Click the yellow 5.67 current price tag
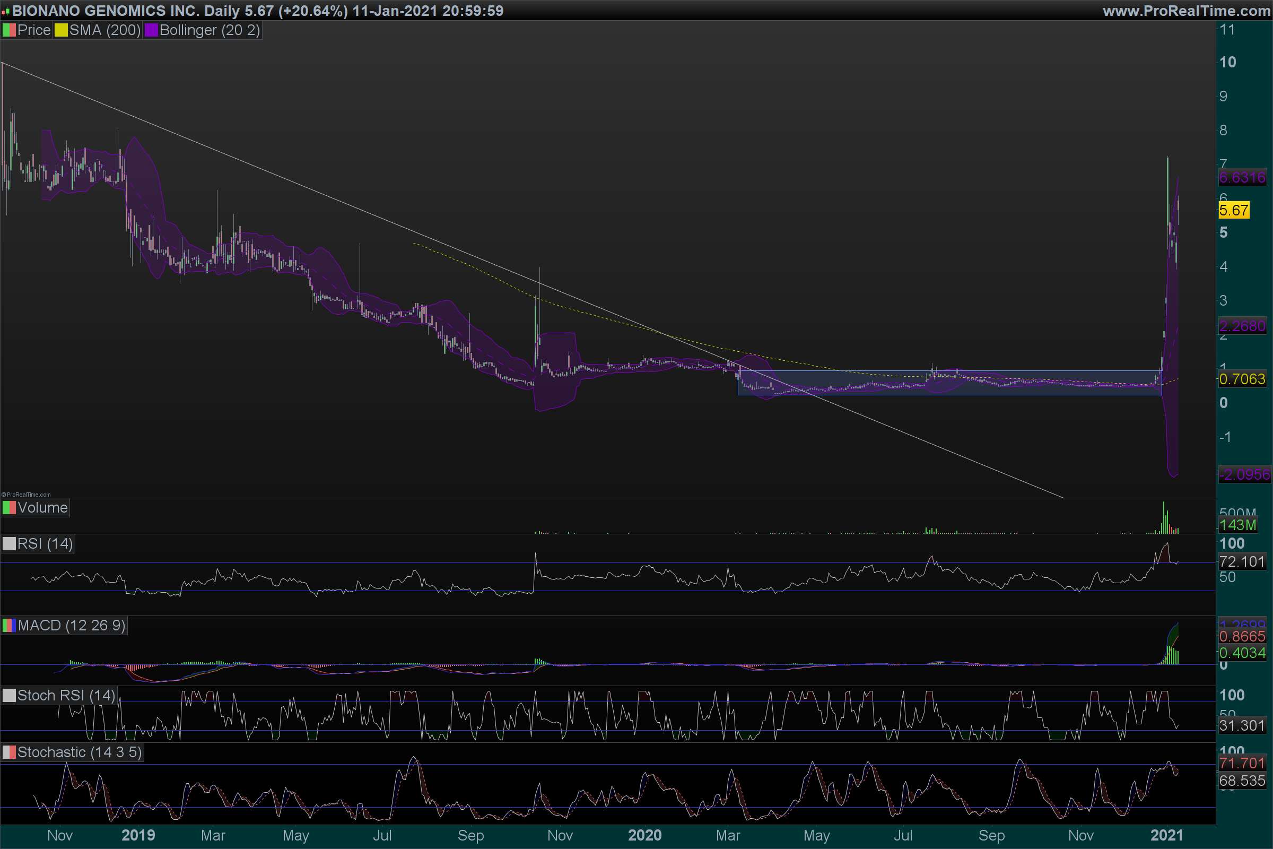1273x849 pixels. pos(1234,210)
